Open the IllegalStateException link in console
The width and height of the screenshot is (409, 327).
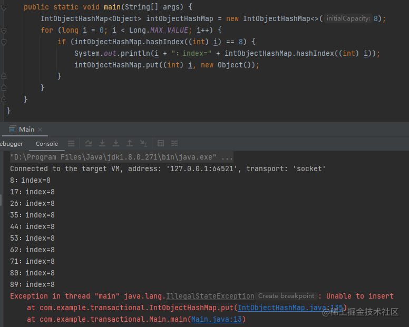210,296
